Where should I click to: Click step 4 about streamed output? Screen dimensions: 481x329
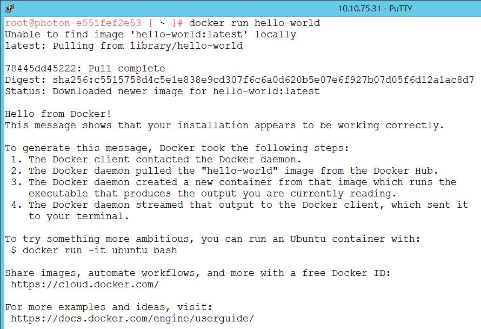[x=239, y=210]
